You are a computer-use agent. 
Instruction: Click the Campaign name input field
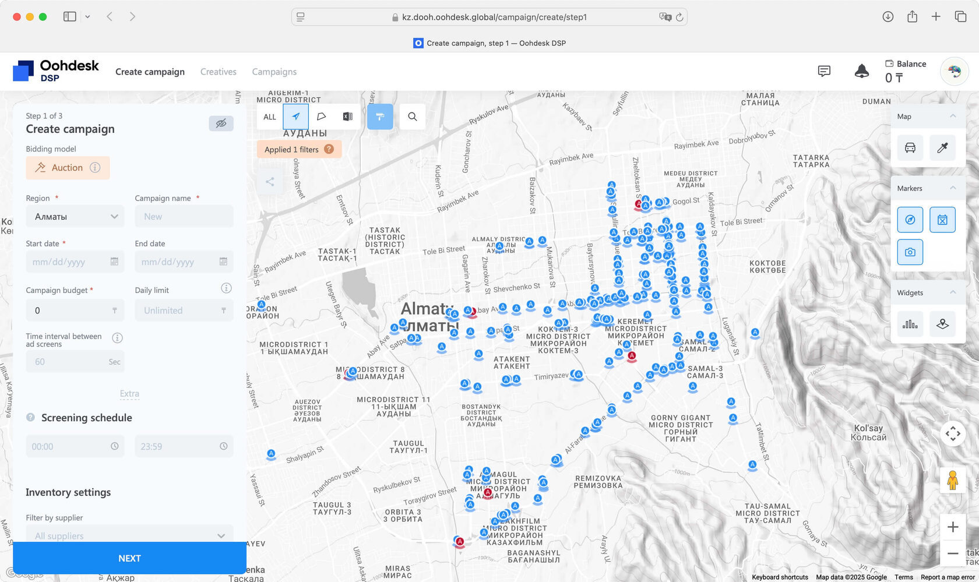coord(184,217)
